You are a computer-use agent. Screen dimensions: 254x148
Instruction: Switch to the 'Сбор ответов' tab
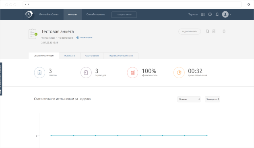(92, 56)
